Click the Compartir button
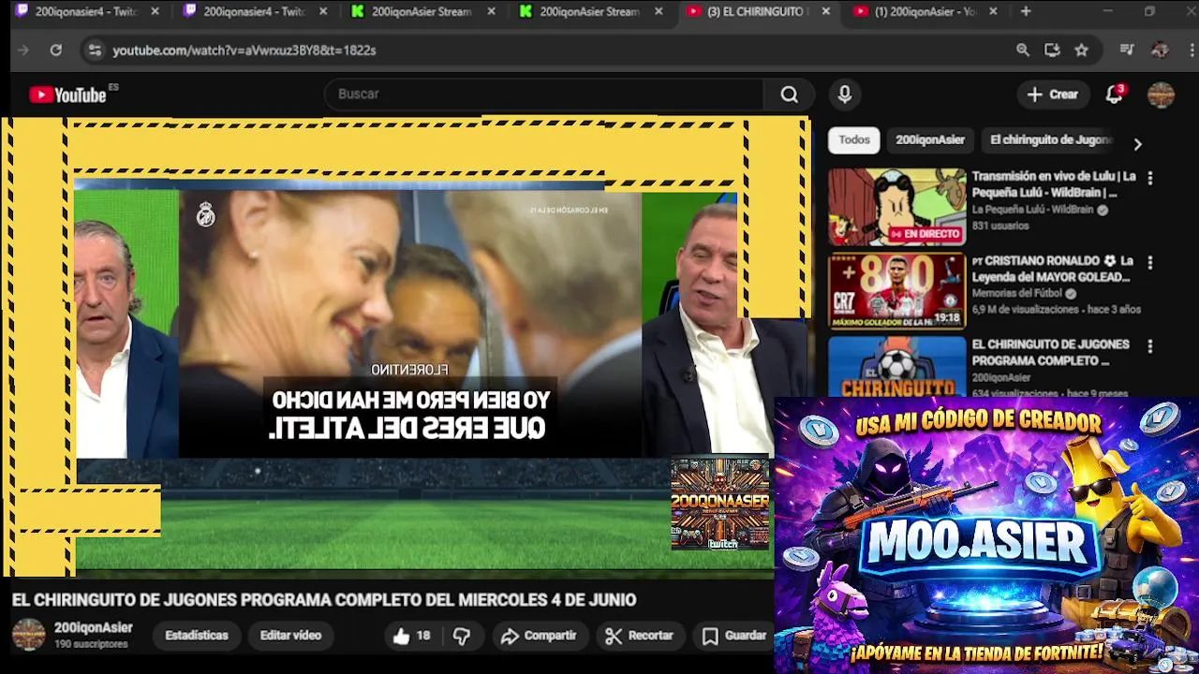 539,636
